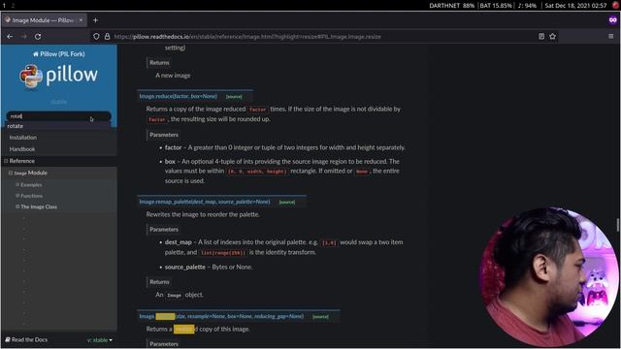
Task: Expand Examples under Image Module
Action: (x=17, y=185)
